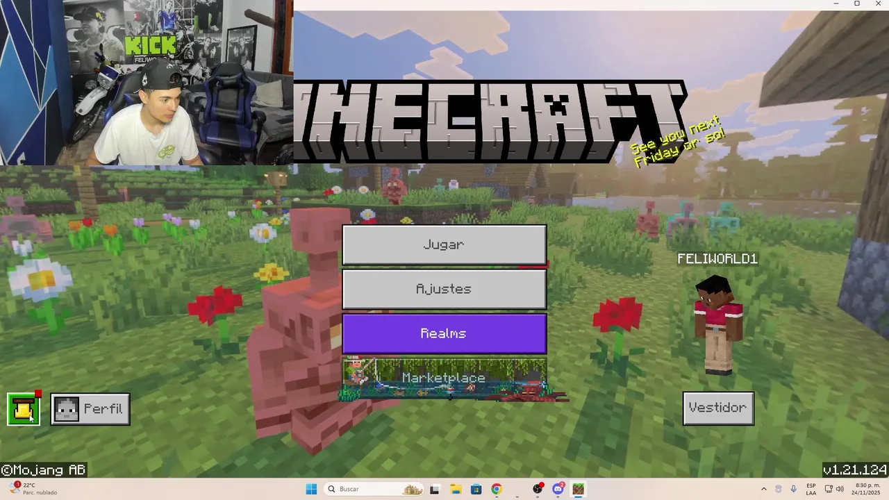Viewport: 889px width, 500px height.
Task: Open the network status tray icon
Action: (829, 489)
